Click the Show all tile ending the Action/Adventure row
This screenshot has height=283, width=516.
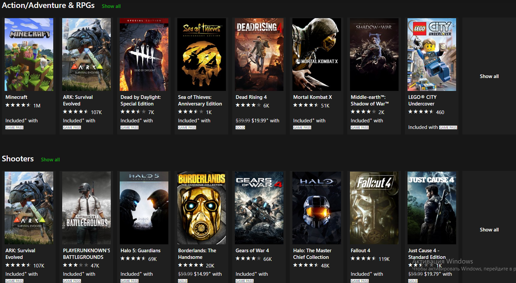(x=489, y=76)
